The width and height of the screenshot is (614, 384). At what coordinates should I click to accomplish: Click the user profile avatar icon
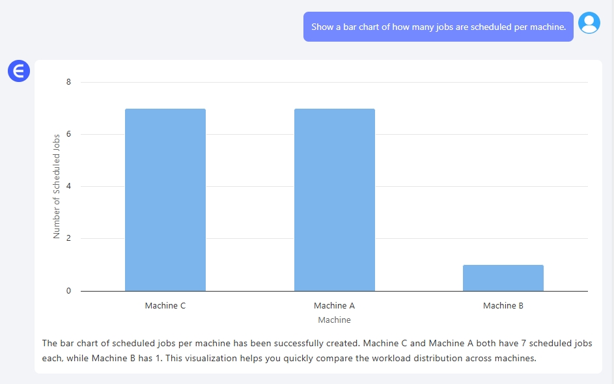589,23
